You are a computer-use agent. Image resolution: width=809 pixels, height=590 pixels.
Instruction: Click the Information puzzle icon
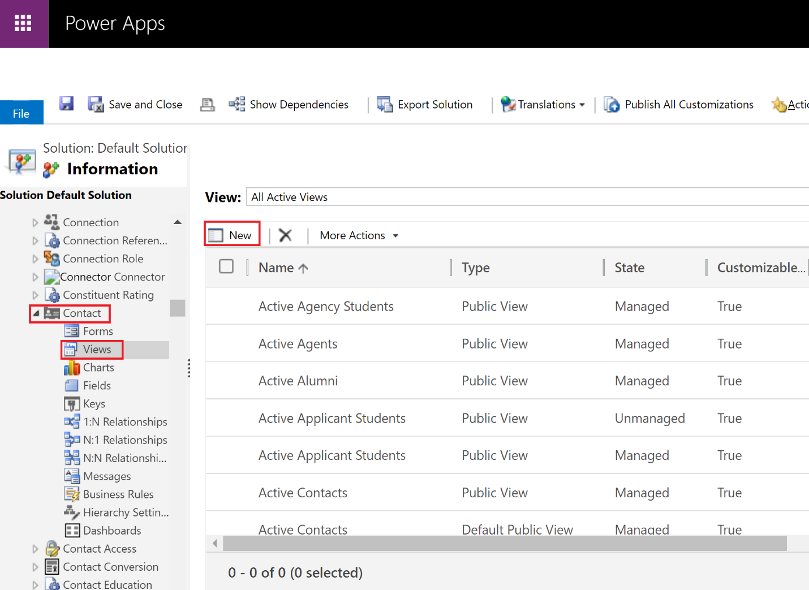(x=51, y=169)
